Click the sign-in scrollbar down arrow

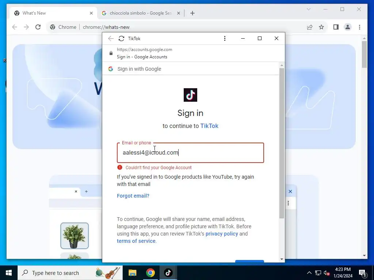(x=282, y=259)
